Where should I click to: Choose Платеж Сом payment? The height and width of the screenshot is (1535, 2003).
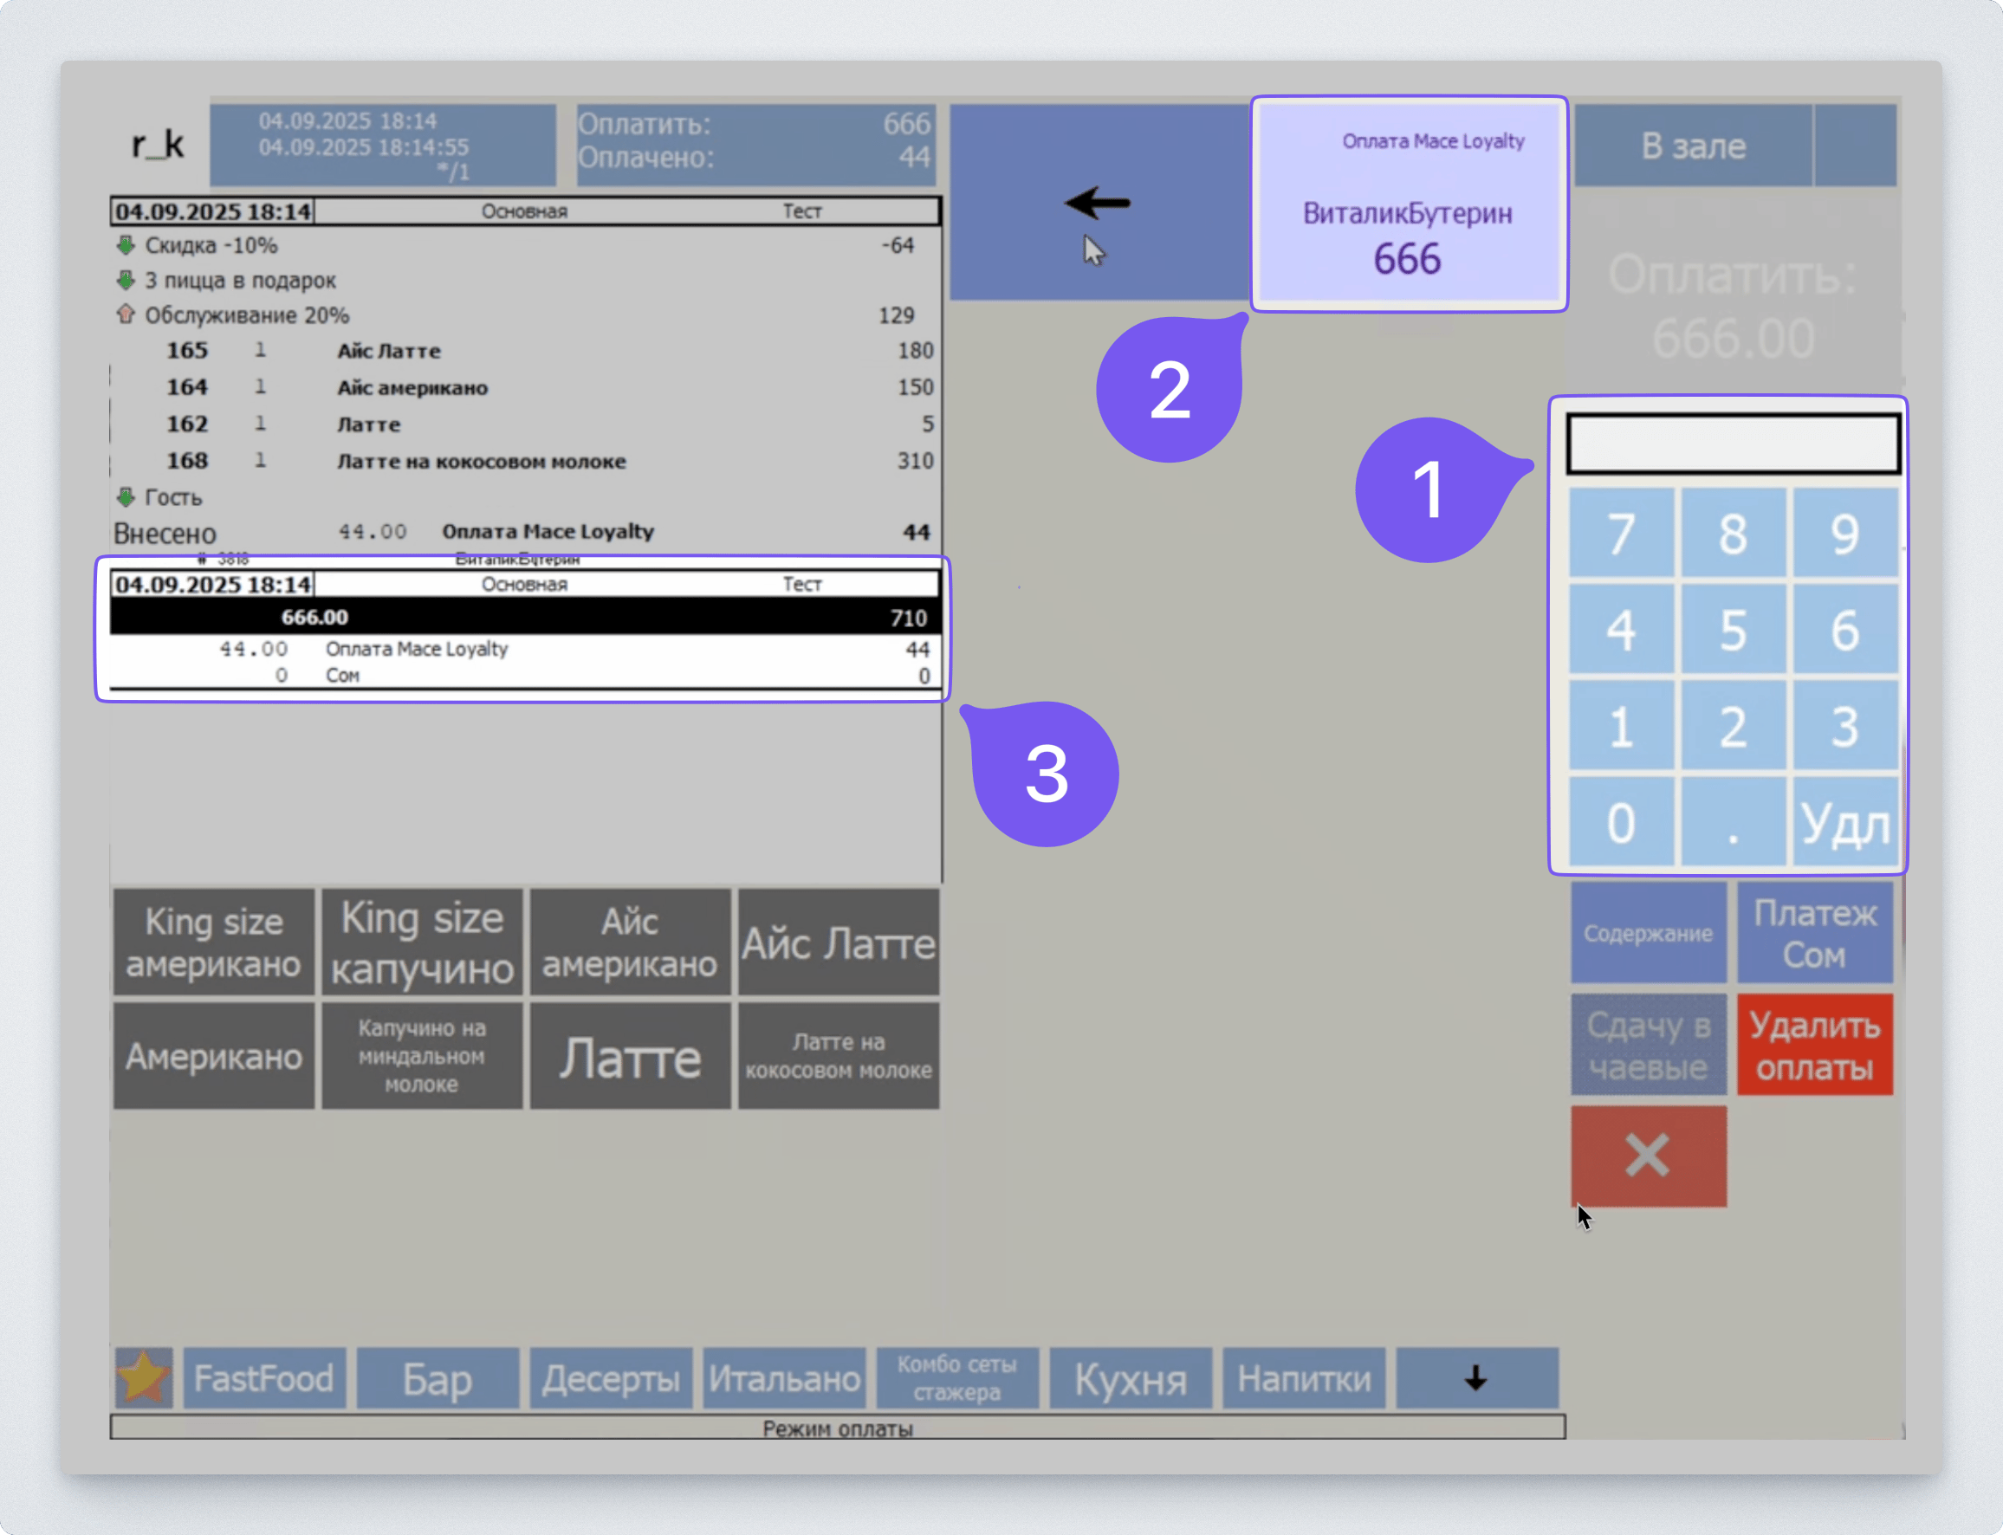click(1814, 934)
